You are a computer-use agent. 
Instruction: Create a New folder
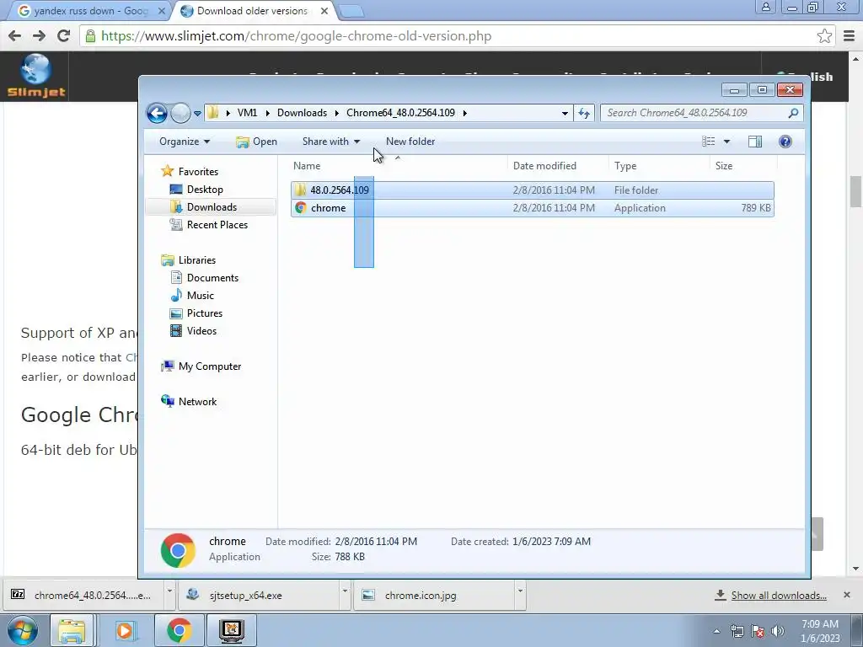(410, 142)
